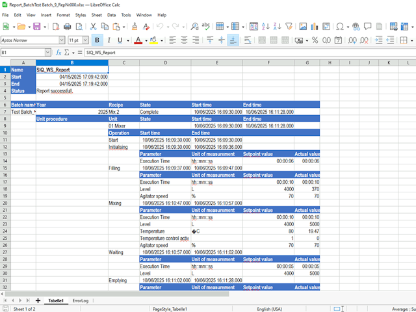Expand the Paste options arrow

(124, 27)
